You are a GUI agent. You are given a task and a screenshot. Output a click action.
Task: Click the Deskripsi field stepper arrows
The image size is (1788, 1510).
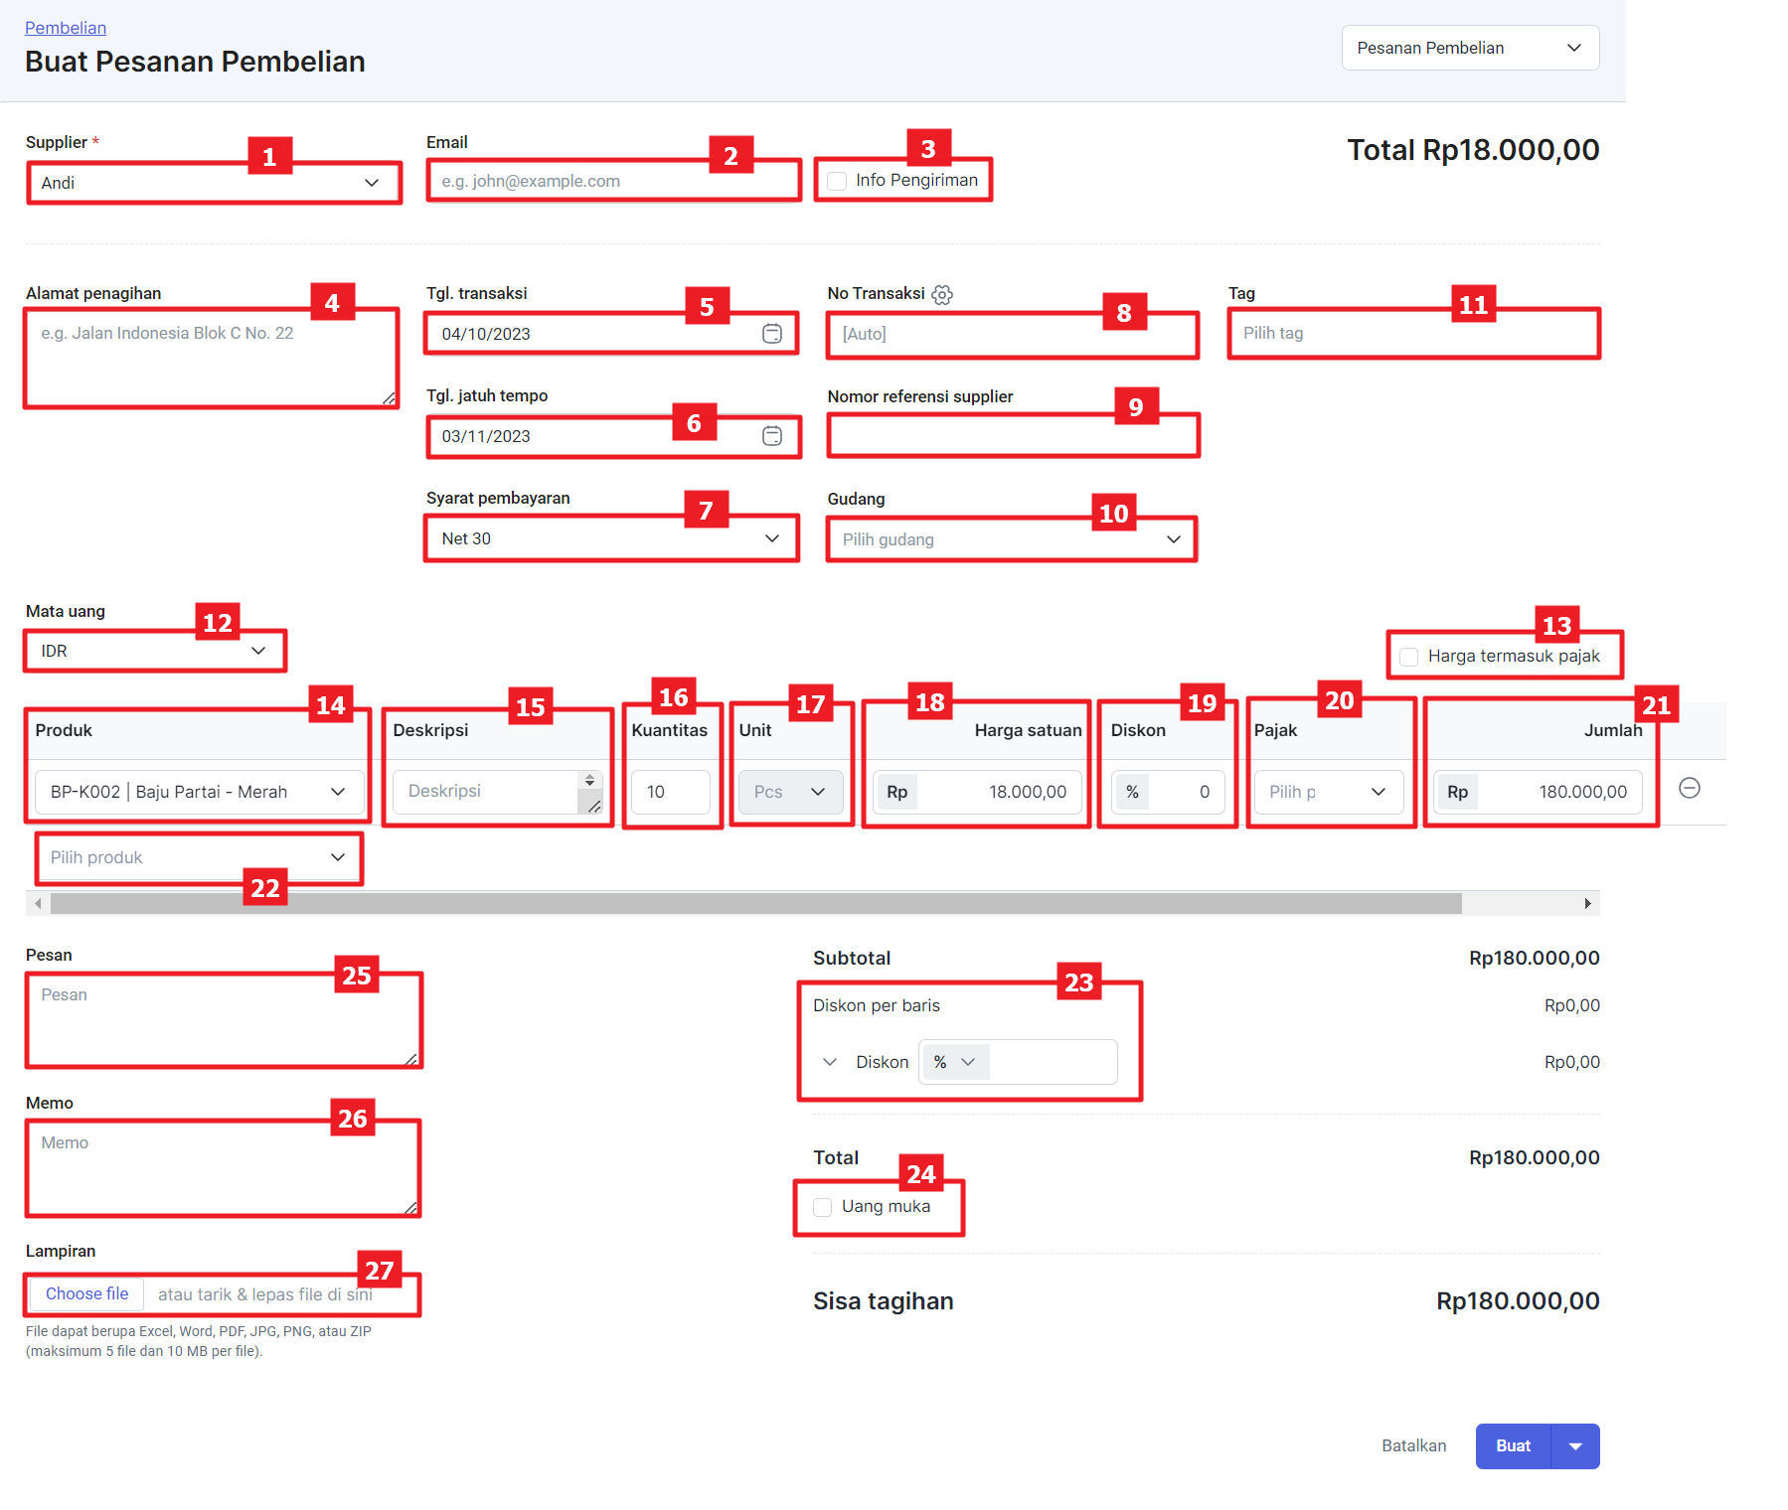tap(589, 781)
